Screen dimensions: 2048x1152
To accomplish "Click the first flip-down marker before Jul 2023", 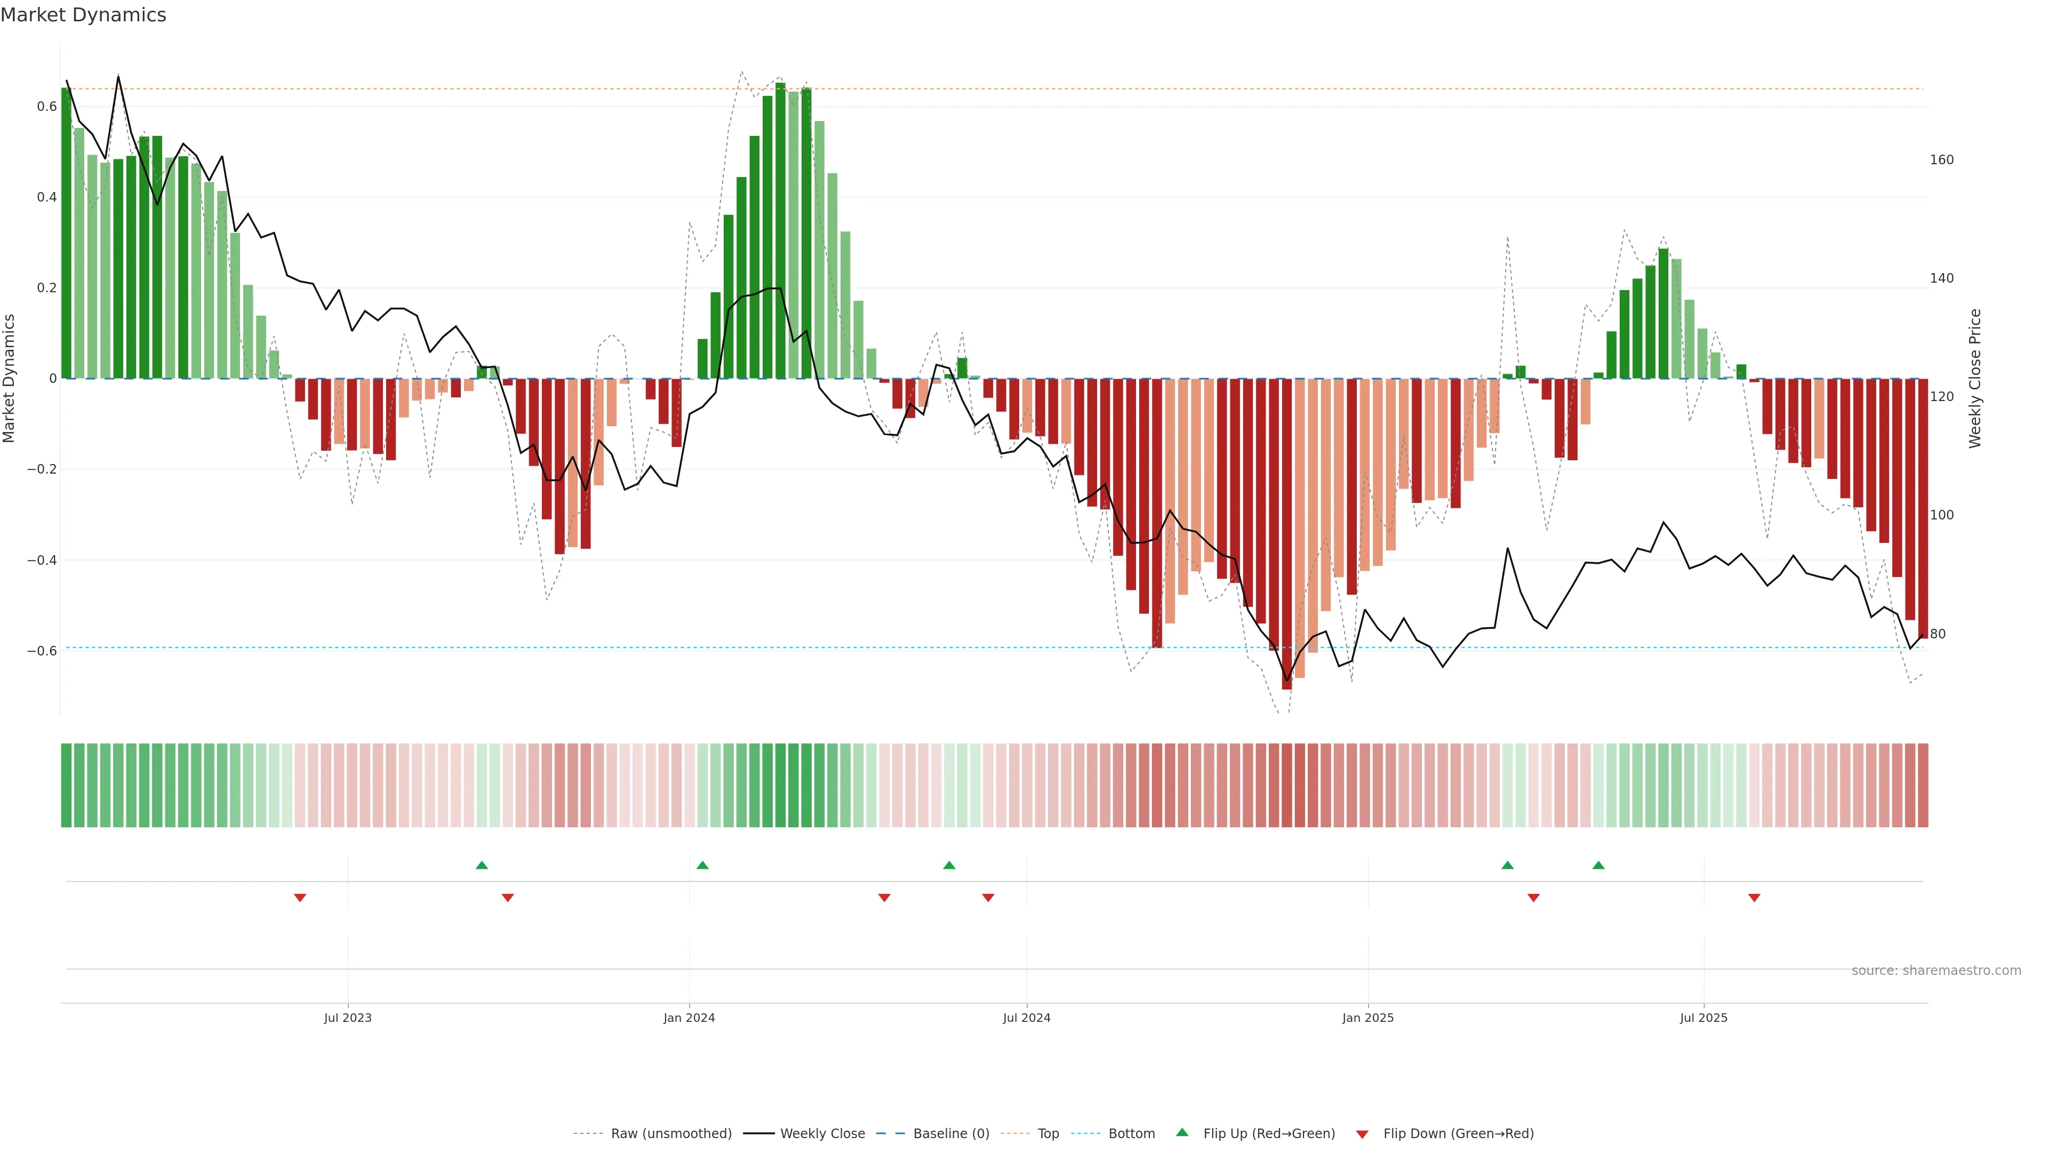I will [300, 898].
